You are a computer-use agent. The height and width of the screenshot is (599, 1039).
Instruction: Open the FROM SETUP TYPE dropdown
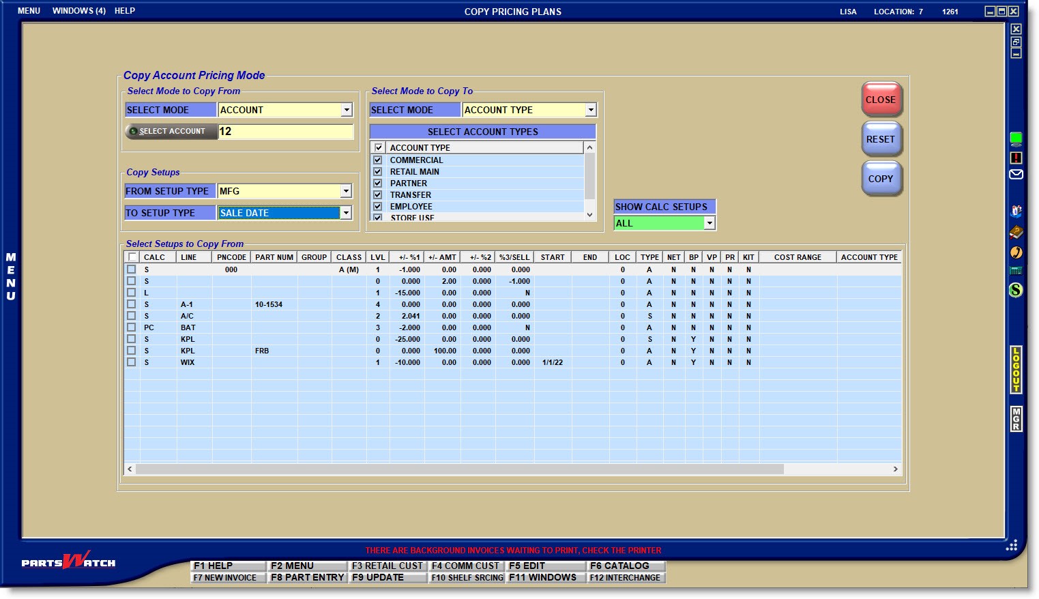[x=346, y=192]
